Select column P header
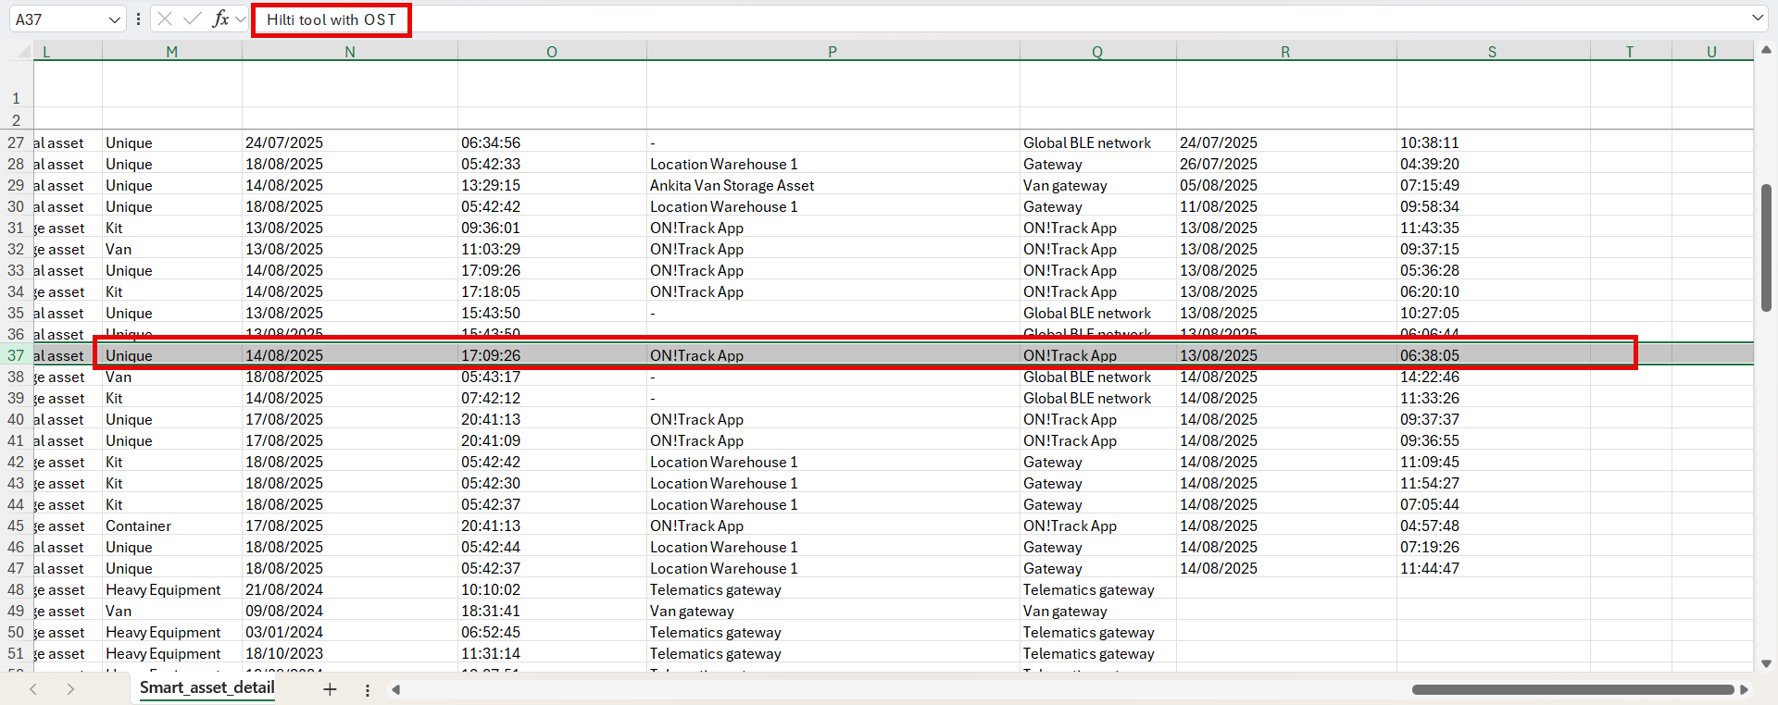Screen dimensions: 1778x705 833,52
